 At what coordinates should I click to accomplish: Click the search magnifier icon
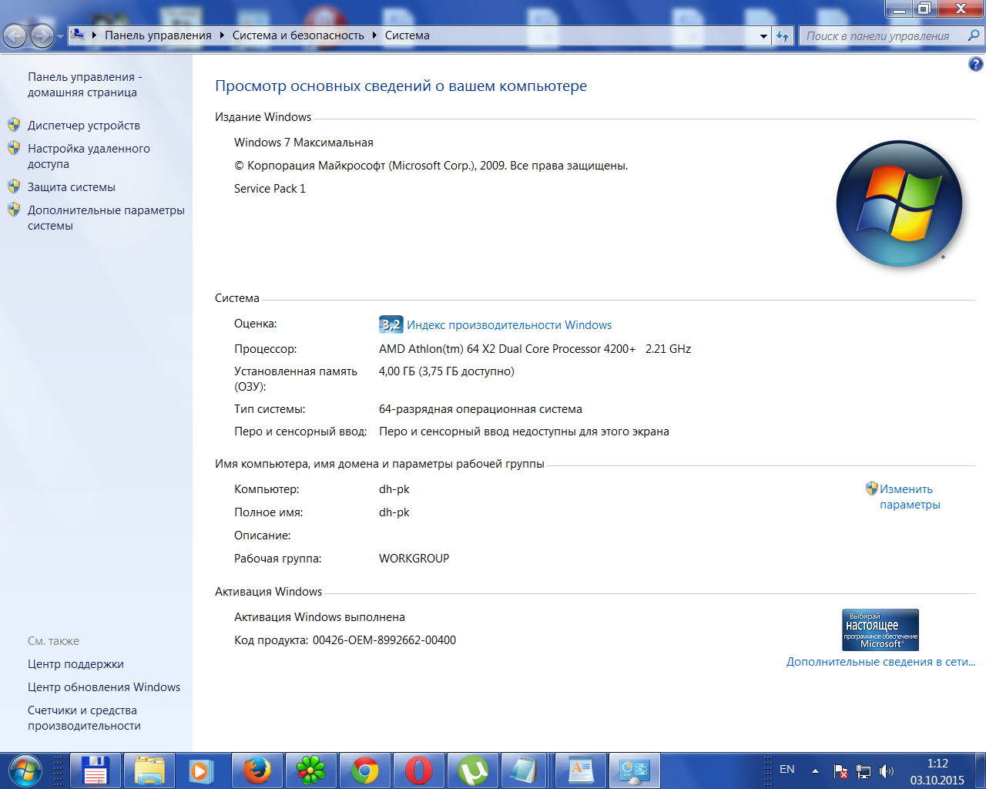coord(974,35)
